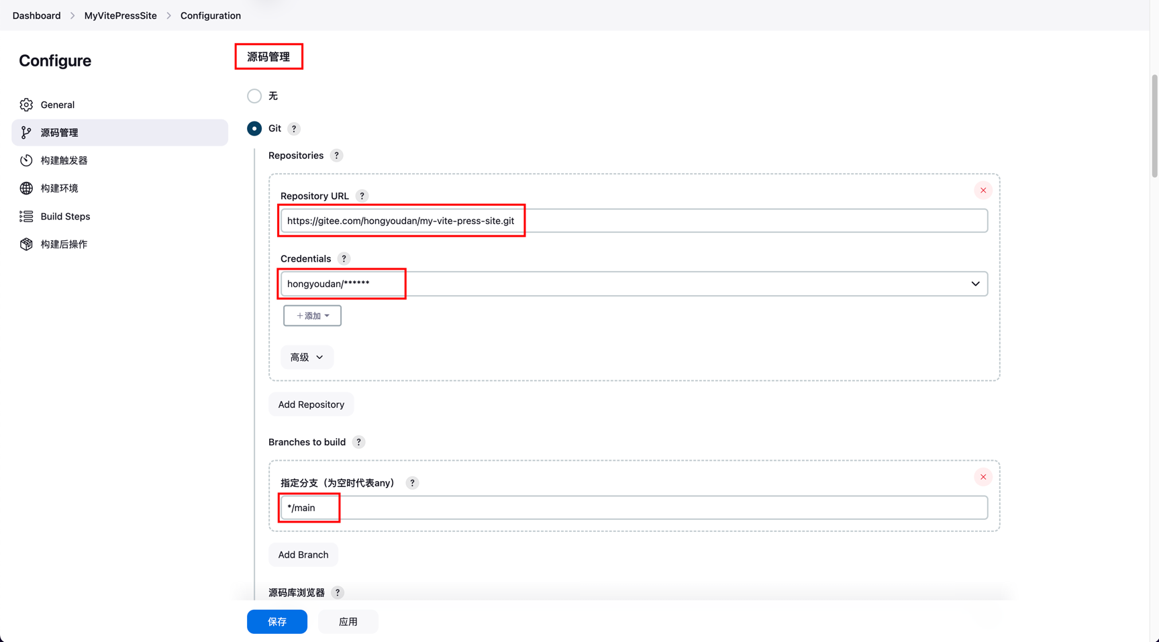The width and height of the screenshot is (1159, 642).
Task: Expand the 高级 advanced options
Action: pos(307,358)
